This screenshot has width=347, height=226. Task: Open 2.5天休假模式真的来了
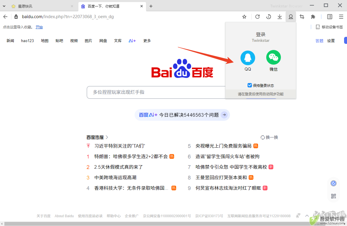[x=118, y=167]
